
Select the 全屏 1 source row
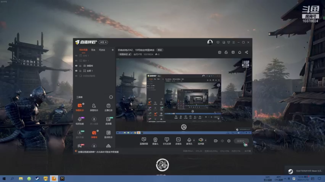click(94, 71)
